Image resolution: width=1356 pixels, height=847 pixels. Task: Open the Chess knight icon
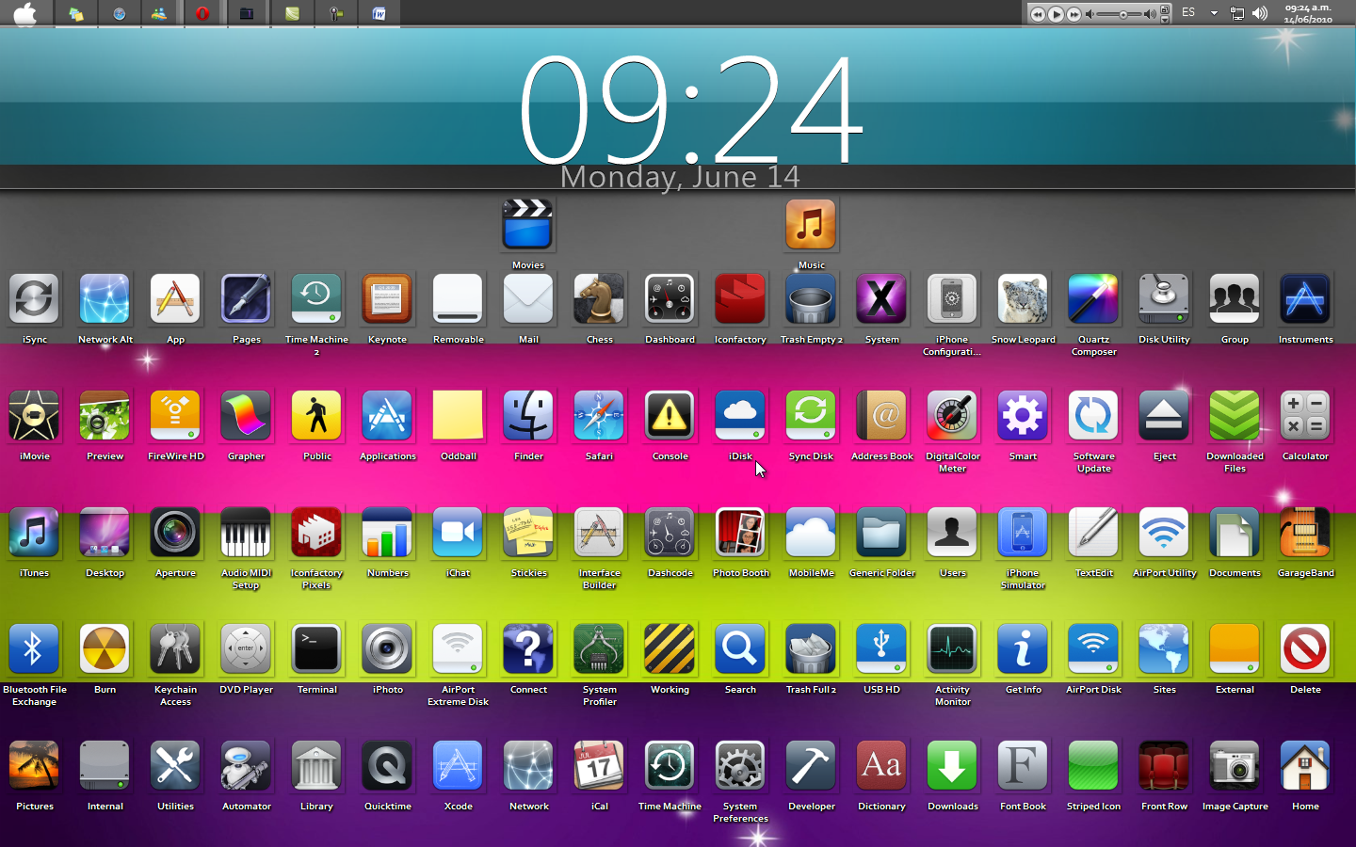point(599,298)
